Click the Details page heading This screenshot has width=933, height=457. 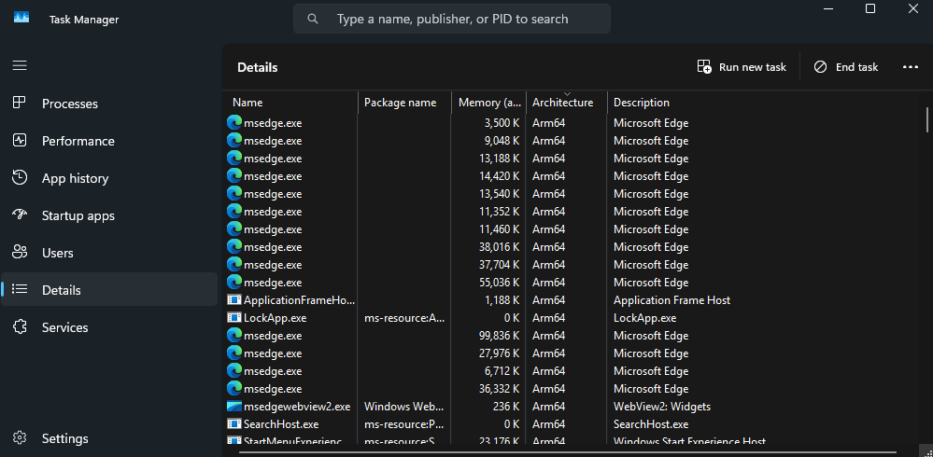pyautogui.click(x=258, y=68)
